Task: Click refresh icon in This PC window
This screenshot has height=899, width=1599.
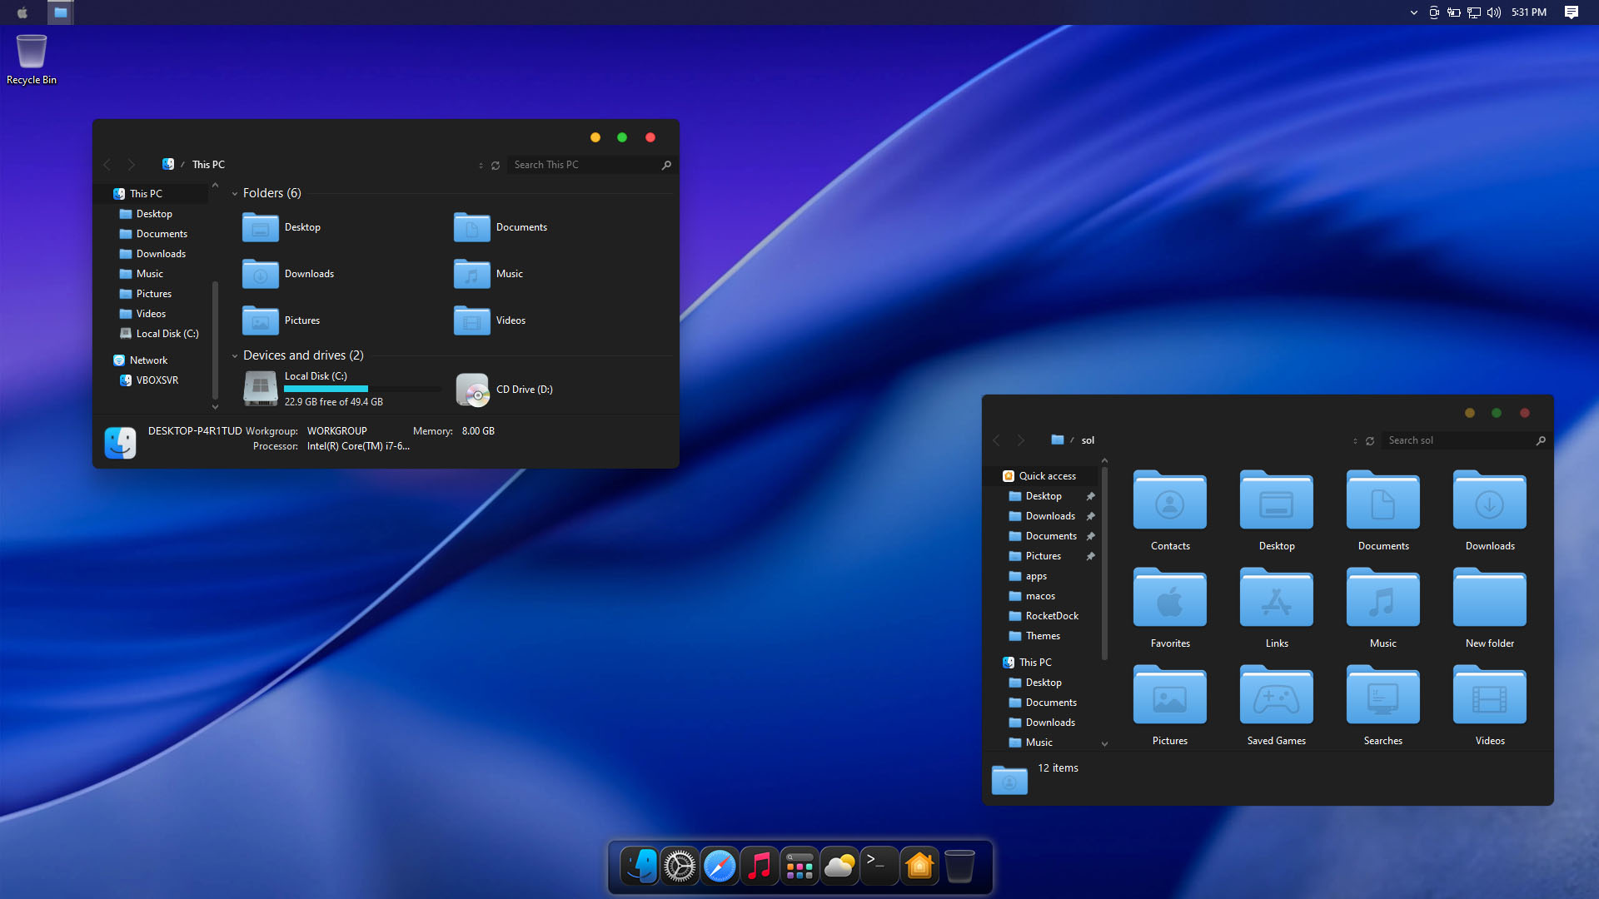Action: [x=496, y=166]
